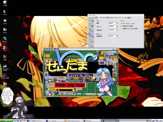
Task: Open the バージョン情報 tab
Action: [126, 18]
